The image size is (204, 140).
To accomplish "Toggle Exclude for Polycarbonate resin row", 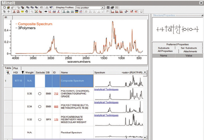I will (x=40, y=120).
